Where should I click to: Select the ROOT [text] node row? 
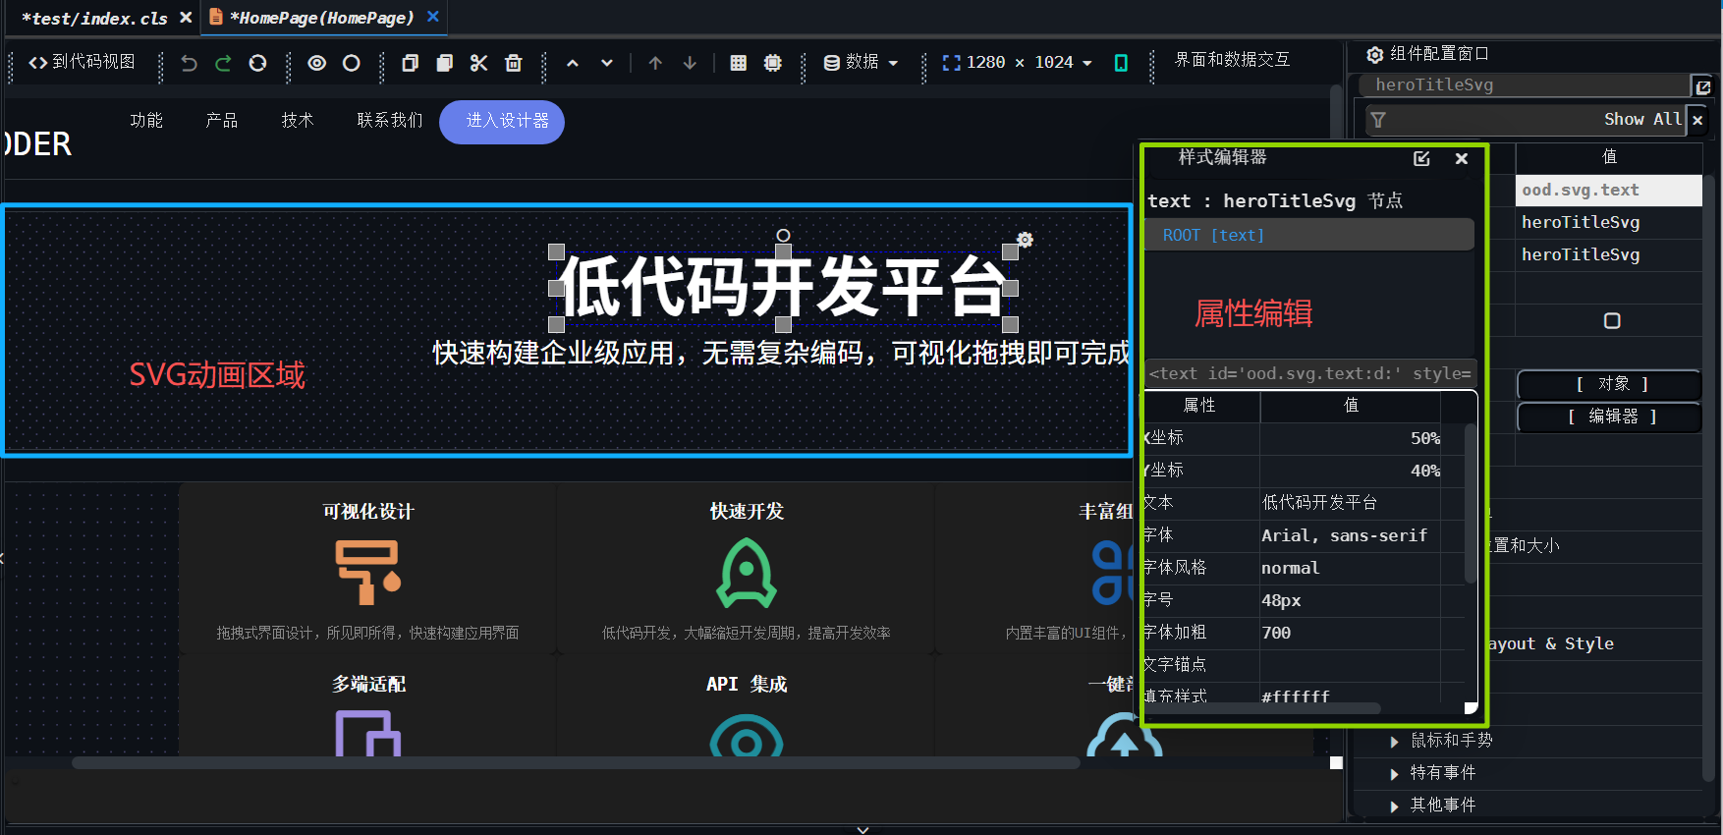point(1309,235)
